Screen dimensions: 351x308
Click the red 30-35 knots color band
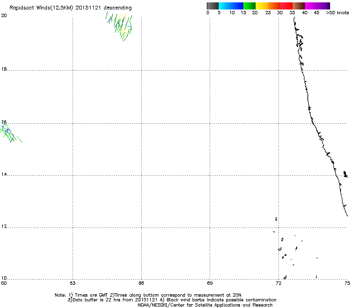286,6
